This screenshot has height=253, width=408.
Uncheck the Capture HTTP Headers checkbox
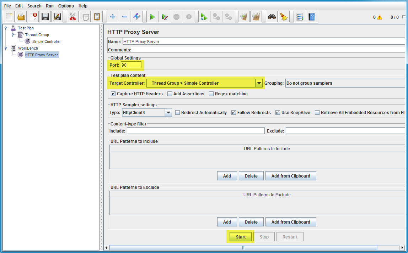click(113, 94)
